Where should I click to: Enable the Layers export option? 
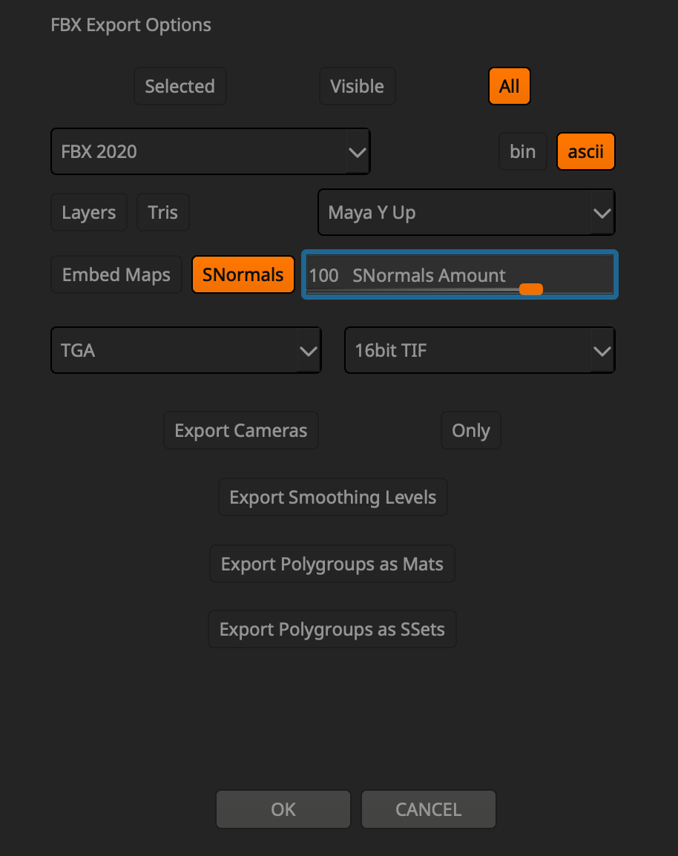(88, 213)
